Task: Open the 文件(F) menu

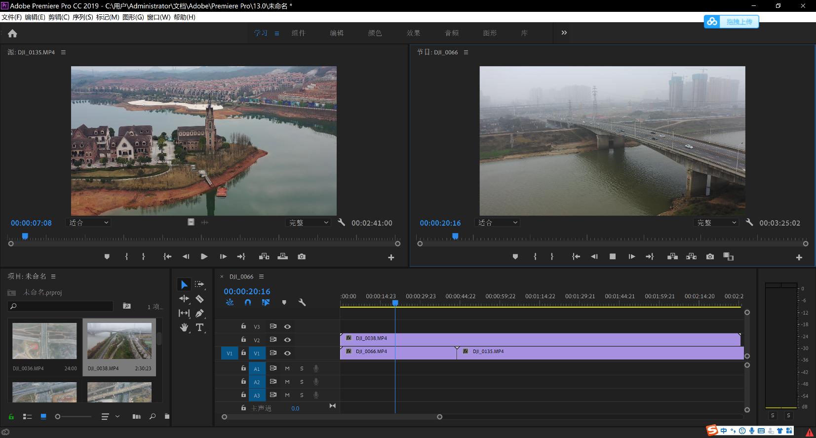Action: 12,17
